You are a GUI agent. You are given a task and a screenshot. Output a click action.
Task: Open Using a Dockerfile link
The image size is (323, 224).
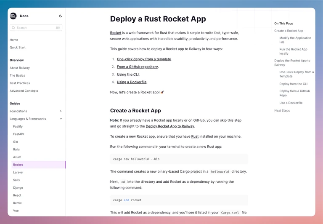[x=132, y=82]
